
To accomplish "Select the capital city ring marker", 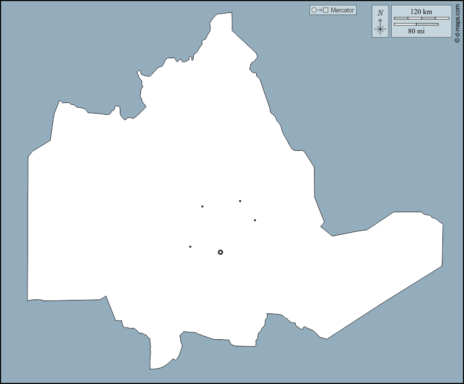I will pyautogui.click(x=220, y=252).
